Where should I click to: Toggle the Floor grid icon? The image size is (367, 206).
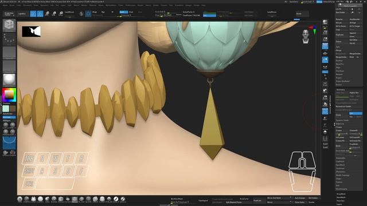click(325, 53)
